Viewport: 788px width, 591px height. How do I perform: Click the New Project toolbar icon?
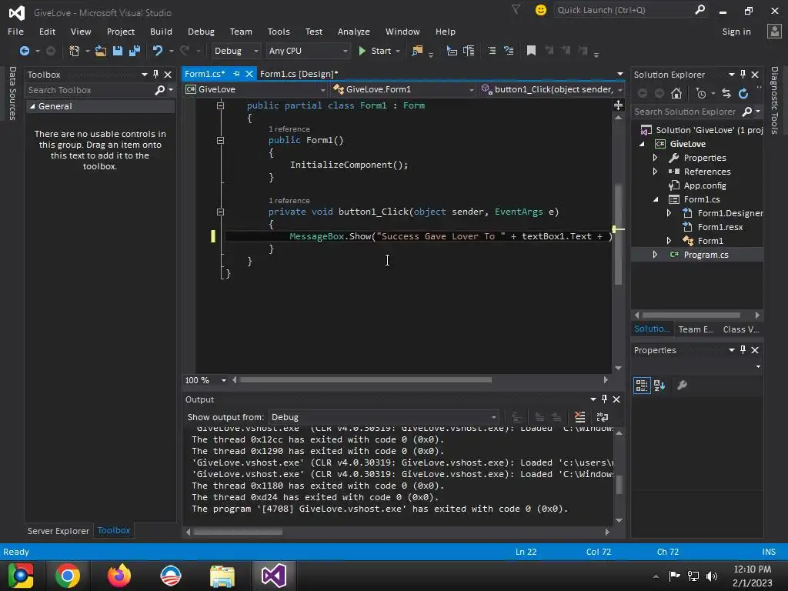coord(74,51)
